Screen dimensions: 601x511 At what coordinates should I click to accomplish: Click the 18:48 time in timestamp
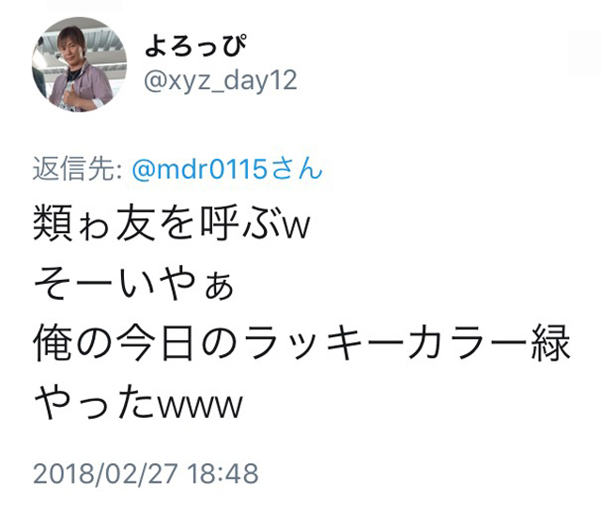tap(223, 473)
